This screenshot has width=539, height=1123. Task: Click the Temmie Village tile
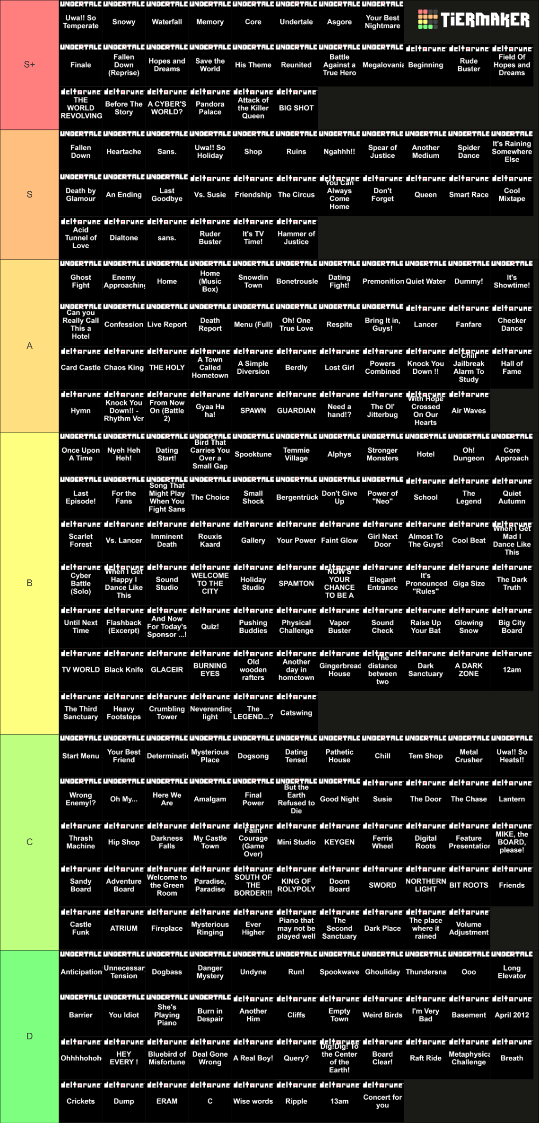click(x=296, y=454)
